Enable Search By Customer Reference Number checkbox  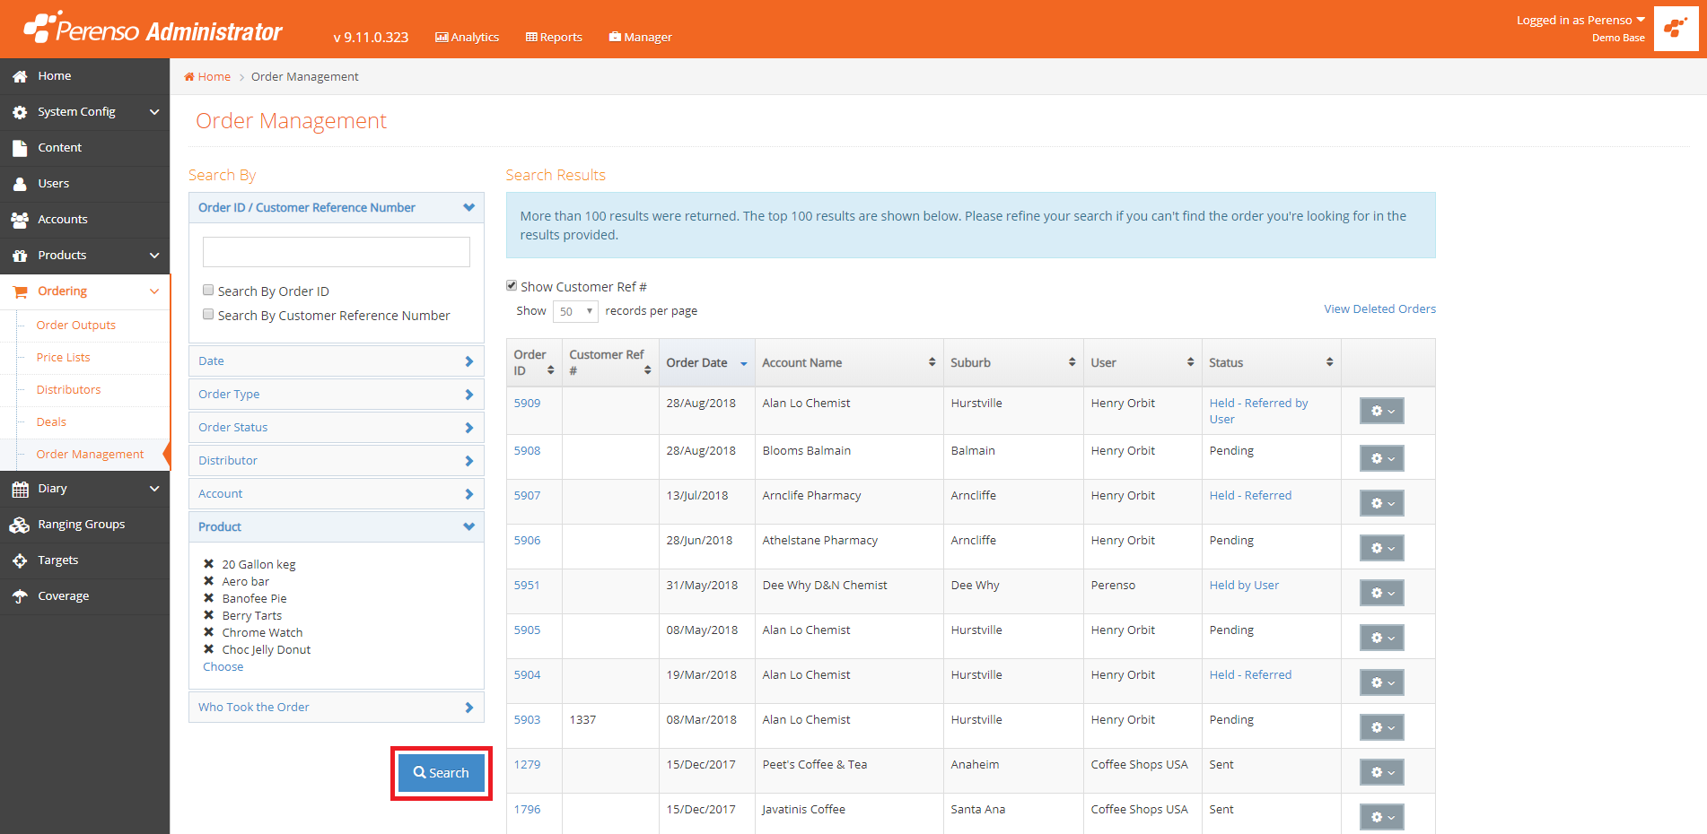click(208, 314)
